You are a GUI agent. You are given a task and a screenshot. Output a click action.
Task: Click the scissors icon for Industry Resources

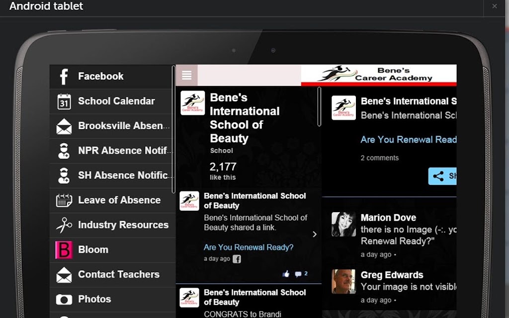(64, 225)
